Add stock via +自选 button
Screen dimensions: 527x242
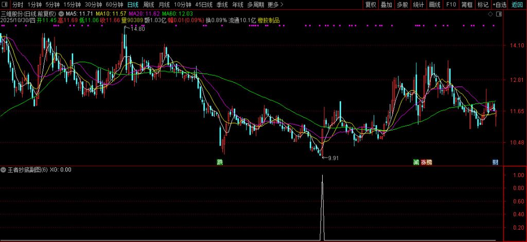[x=499, y=5]
